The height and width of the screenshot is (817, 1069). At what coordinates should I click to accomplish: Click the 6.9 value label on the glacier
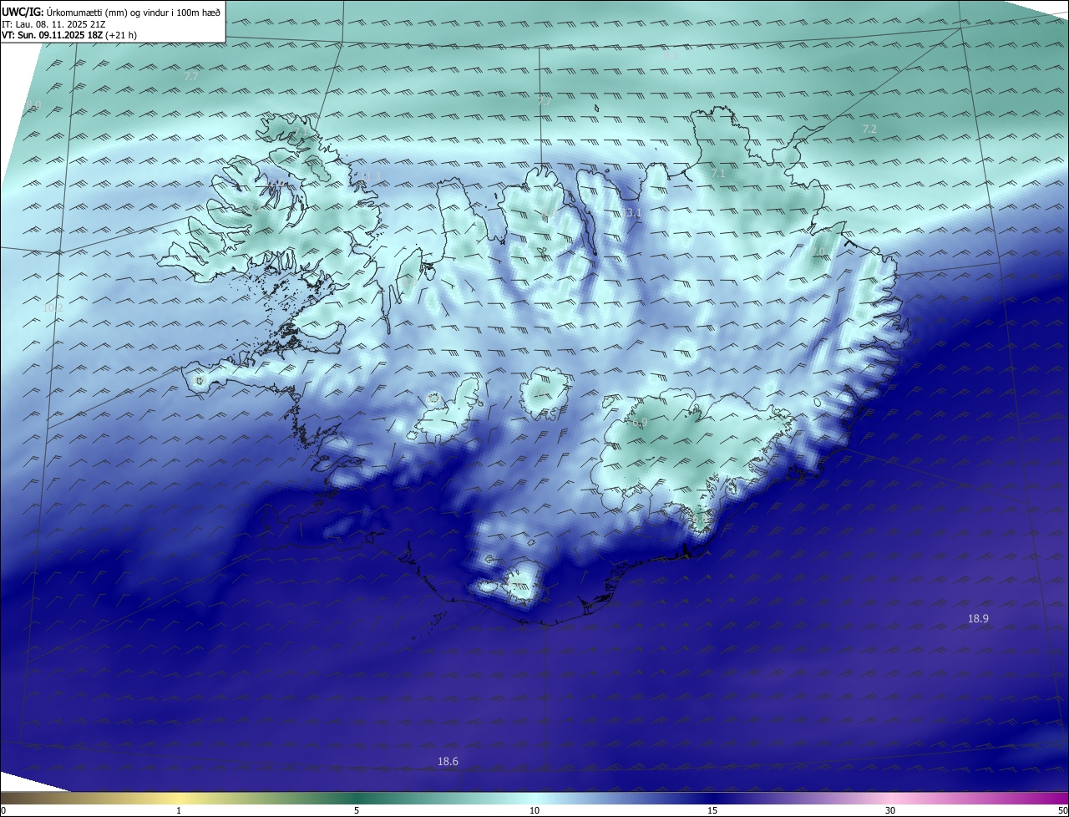tap(641, 424)
